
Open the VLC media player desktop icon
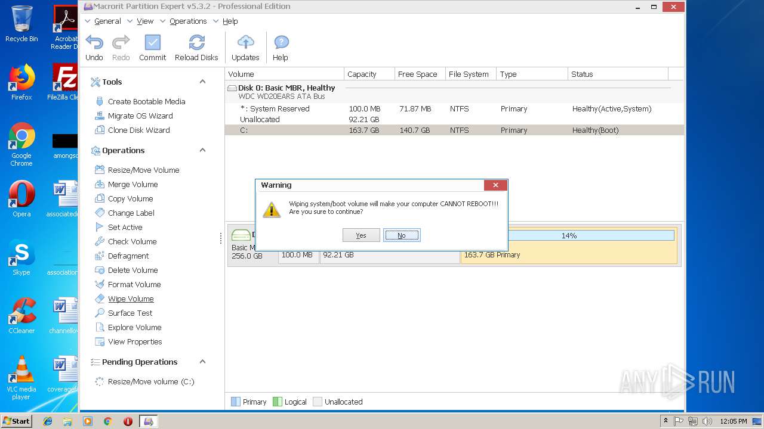point(21,378)
